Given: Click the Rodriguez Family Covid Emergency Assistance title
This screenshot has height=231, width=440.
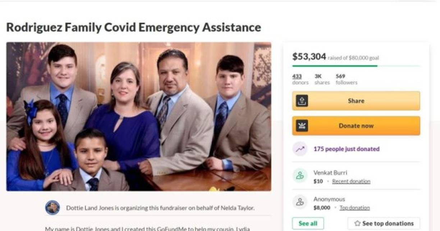Looking at the screenshot, I should tap(134, 27).
